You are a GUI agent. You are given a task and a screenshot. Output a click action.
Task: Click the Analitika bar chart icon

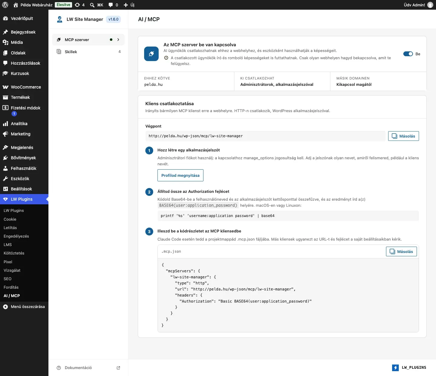click(x=5, y=124)
